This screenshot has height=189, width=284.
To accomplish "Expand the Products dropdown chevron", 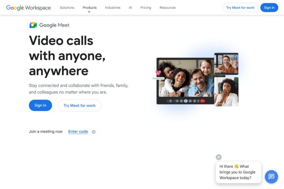I will point(89,12).
